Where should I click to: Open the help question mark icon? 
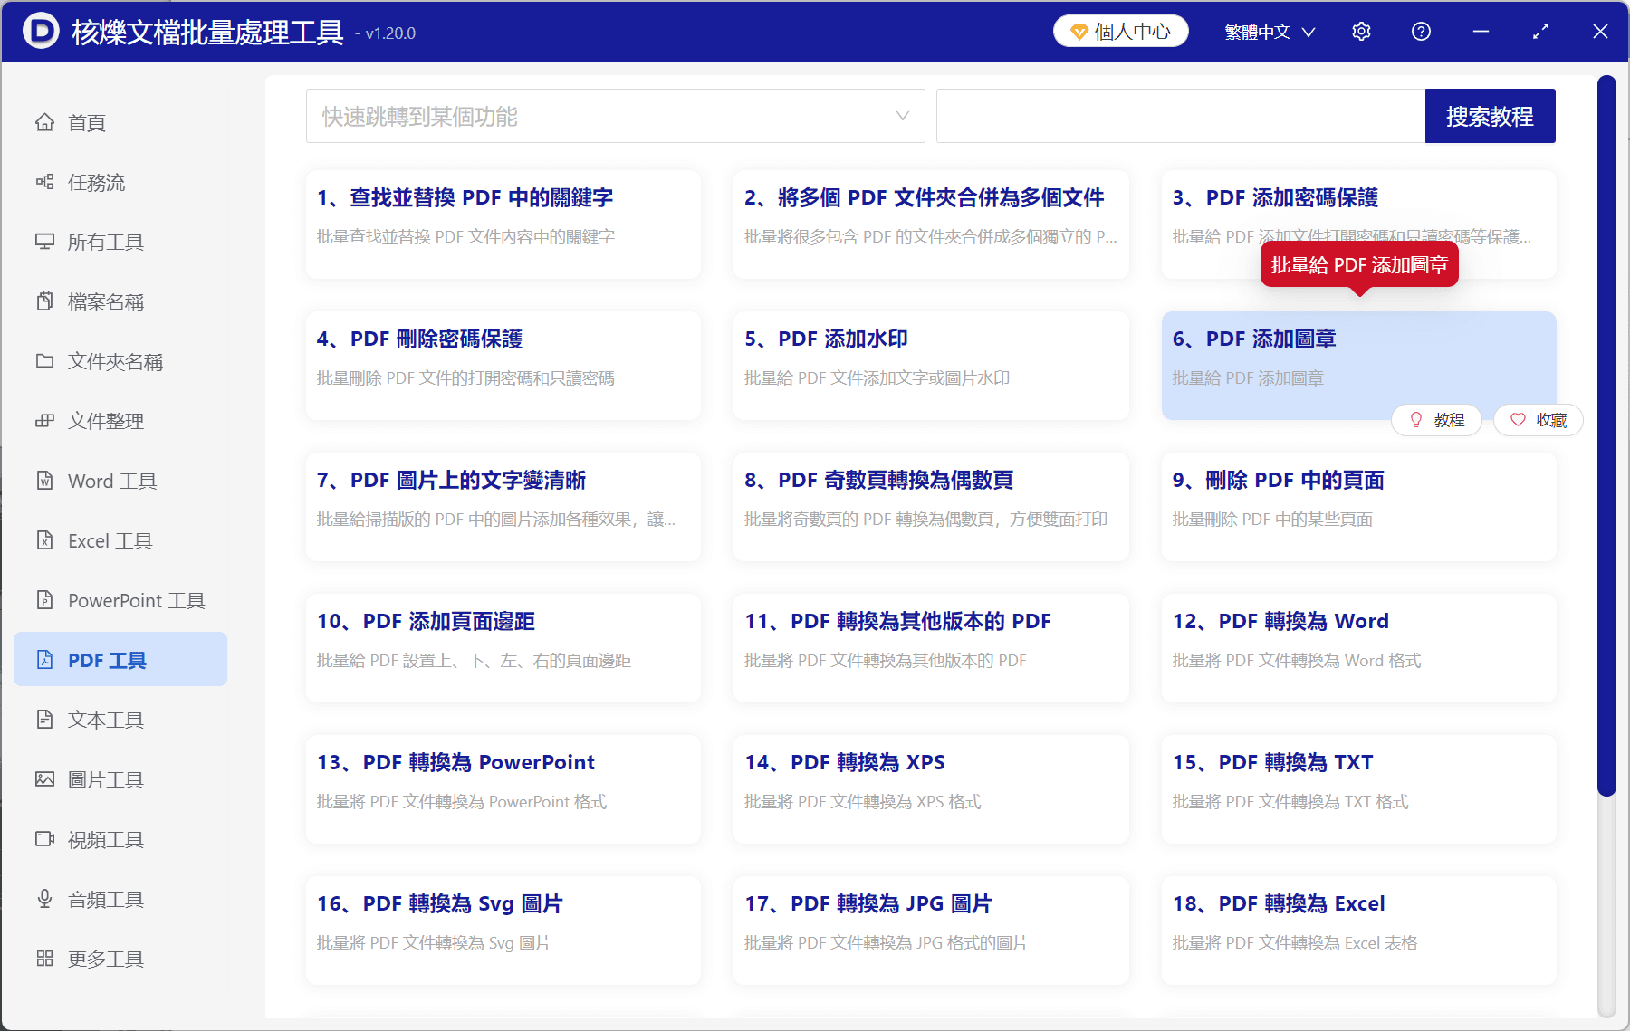(1421, 31)
